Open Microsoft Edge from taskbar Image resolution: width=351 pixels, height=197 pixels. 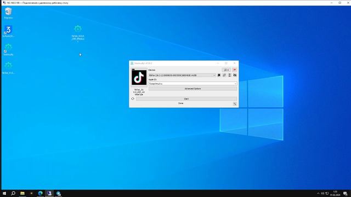coord(40,193)
